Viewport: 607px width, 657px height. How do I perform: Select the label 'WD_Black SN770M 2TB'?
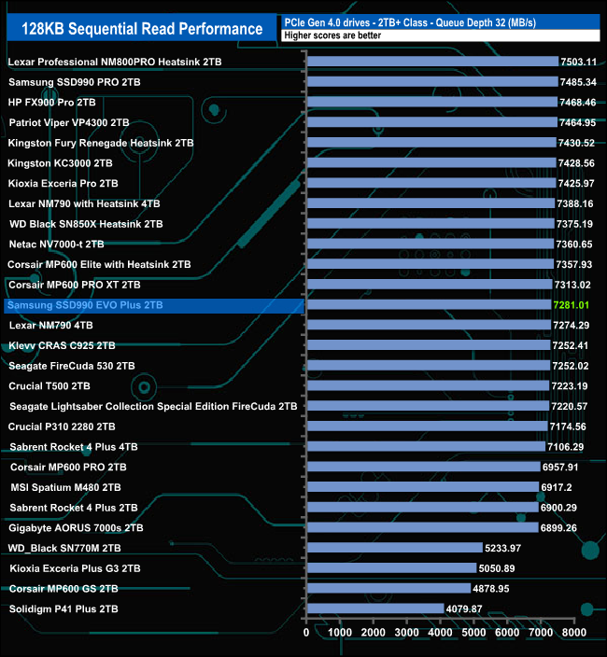[x=64, y=548]
